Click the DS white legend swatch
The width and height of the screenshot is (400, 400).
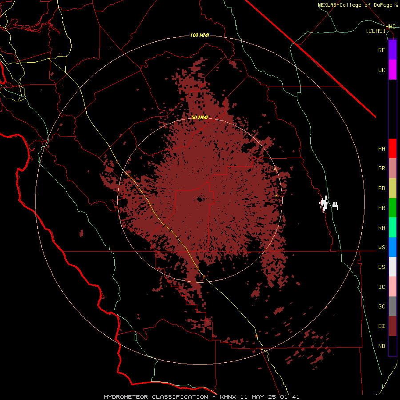click(392, 267)
